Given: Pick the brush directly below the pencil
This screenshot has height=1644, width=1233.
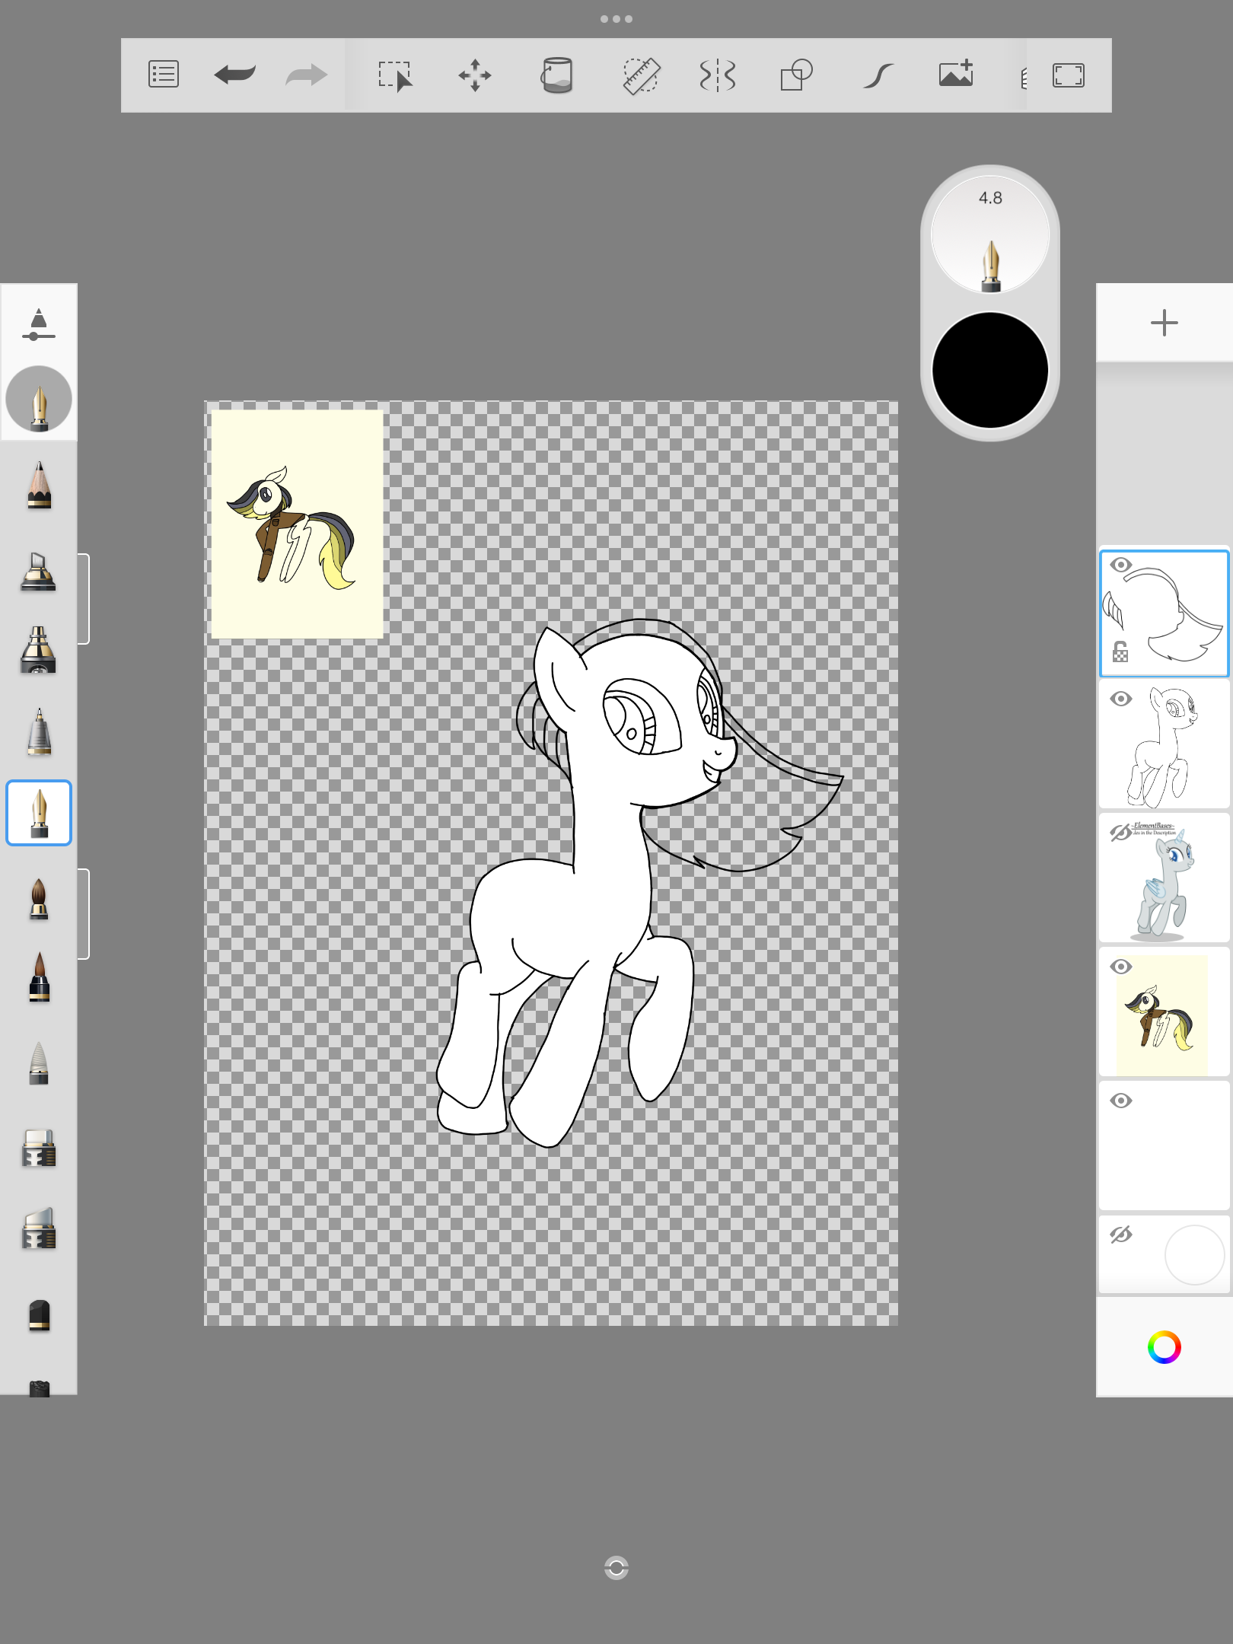Looking at the screenshot, I should (x=39, y=571).
